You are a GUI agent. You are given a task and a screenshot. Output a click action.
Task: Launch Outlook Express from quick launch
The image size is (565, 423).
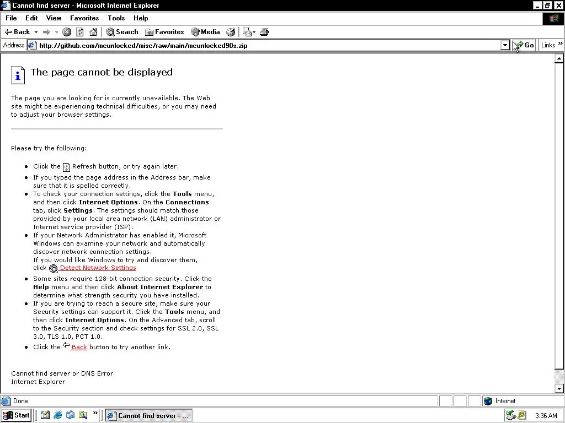70,415
